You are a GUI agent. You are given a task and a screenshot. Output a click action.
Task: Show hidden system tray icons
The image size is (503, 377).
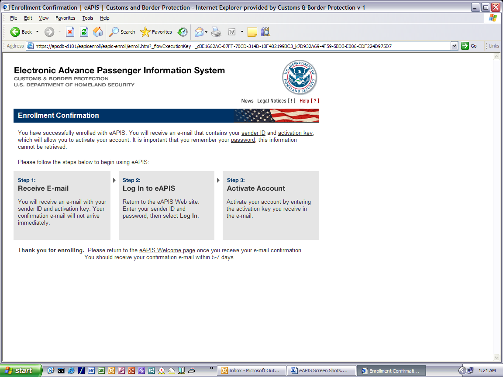[462, 370]
